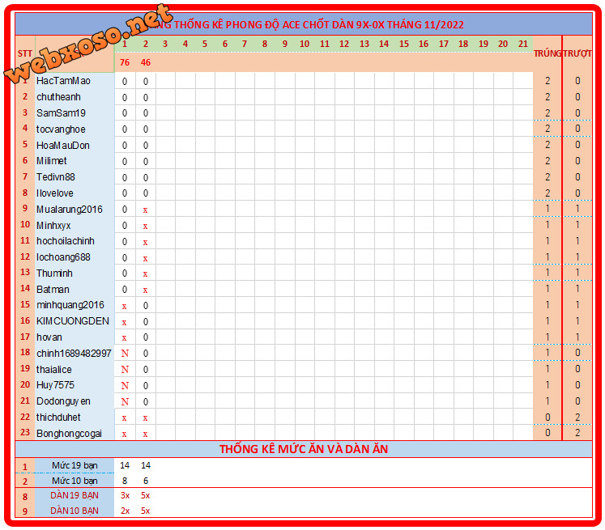Viewport: 605px width, 530px height.
Task: Click the name HacTamMao
Action: [x=63, y=81]
